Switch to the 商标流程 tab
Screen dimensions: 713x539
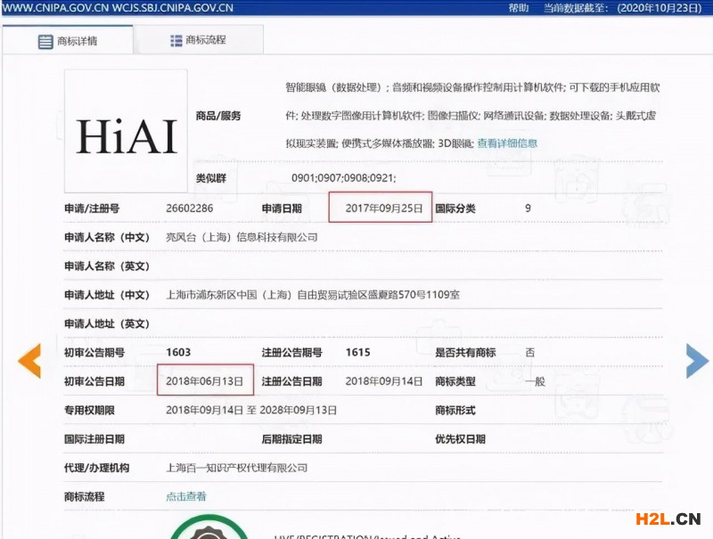[x=198, y=40]
